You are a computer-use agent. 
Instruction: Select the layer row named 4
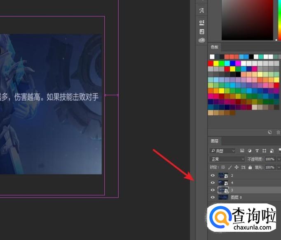point(244,182)
